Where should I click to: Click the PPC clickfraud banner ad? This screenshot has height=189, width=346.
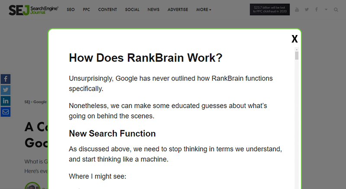tap(269, 10)
